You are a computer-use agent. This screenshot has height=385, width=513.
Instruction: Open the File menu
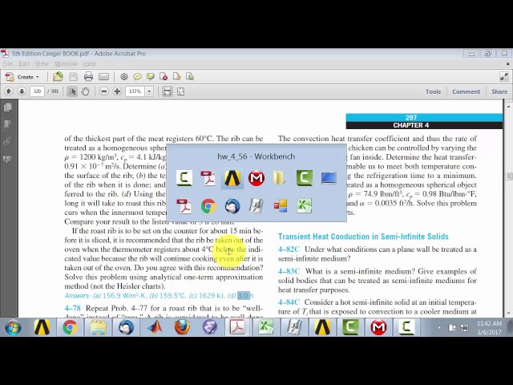pyautogui.click(x=7, y=63)
